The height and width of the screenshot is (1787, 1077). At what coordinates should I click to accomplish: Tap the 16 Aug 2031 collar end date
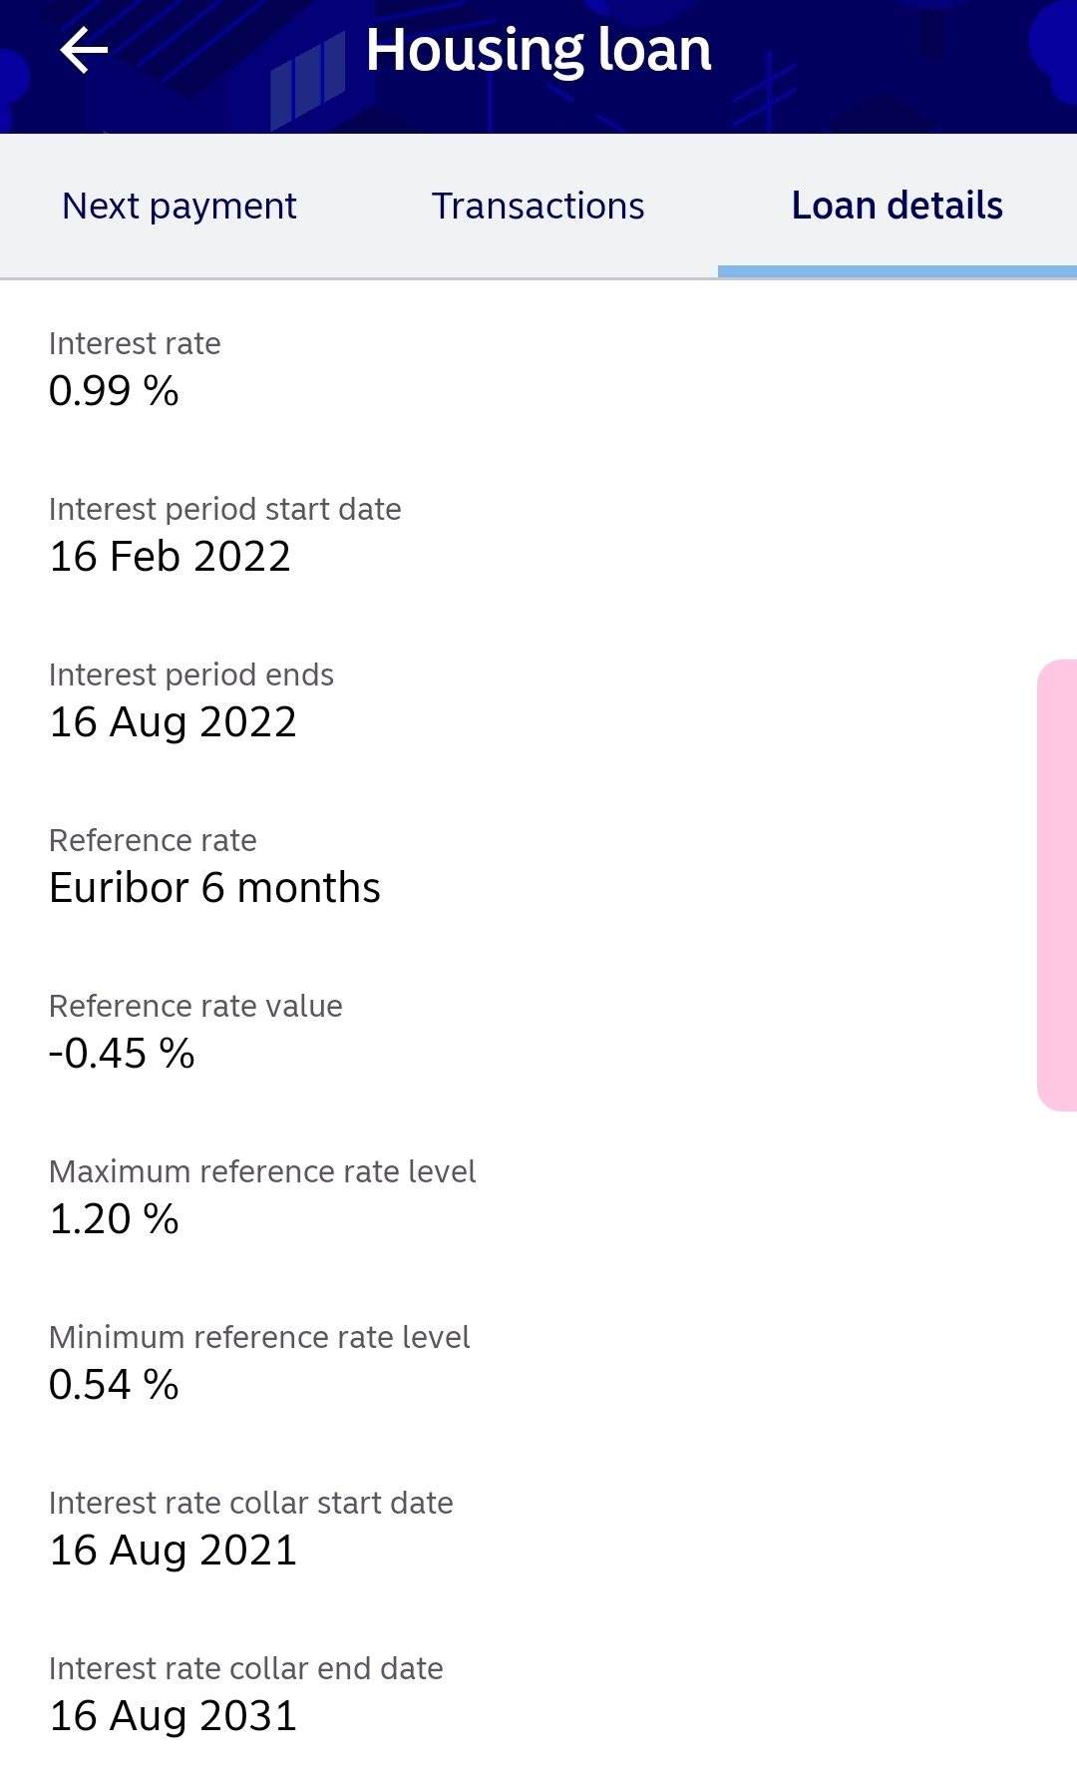pyautogui.click(x=174, y=1716)
